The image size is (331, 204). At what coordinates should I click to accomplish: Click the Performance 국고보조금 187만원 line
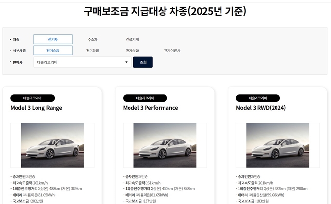point(140,201)
